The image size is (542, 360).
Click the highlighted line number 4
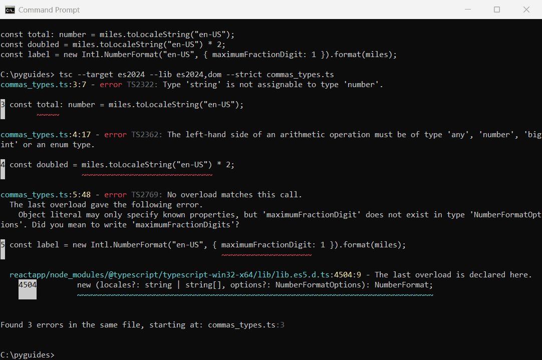tap(3, 169)
